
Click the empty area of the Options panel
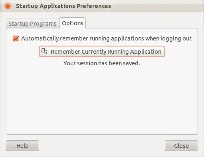102,100
